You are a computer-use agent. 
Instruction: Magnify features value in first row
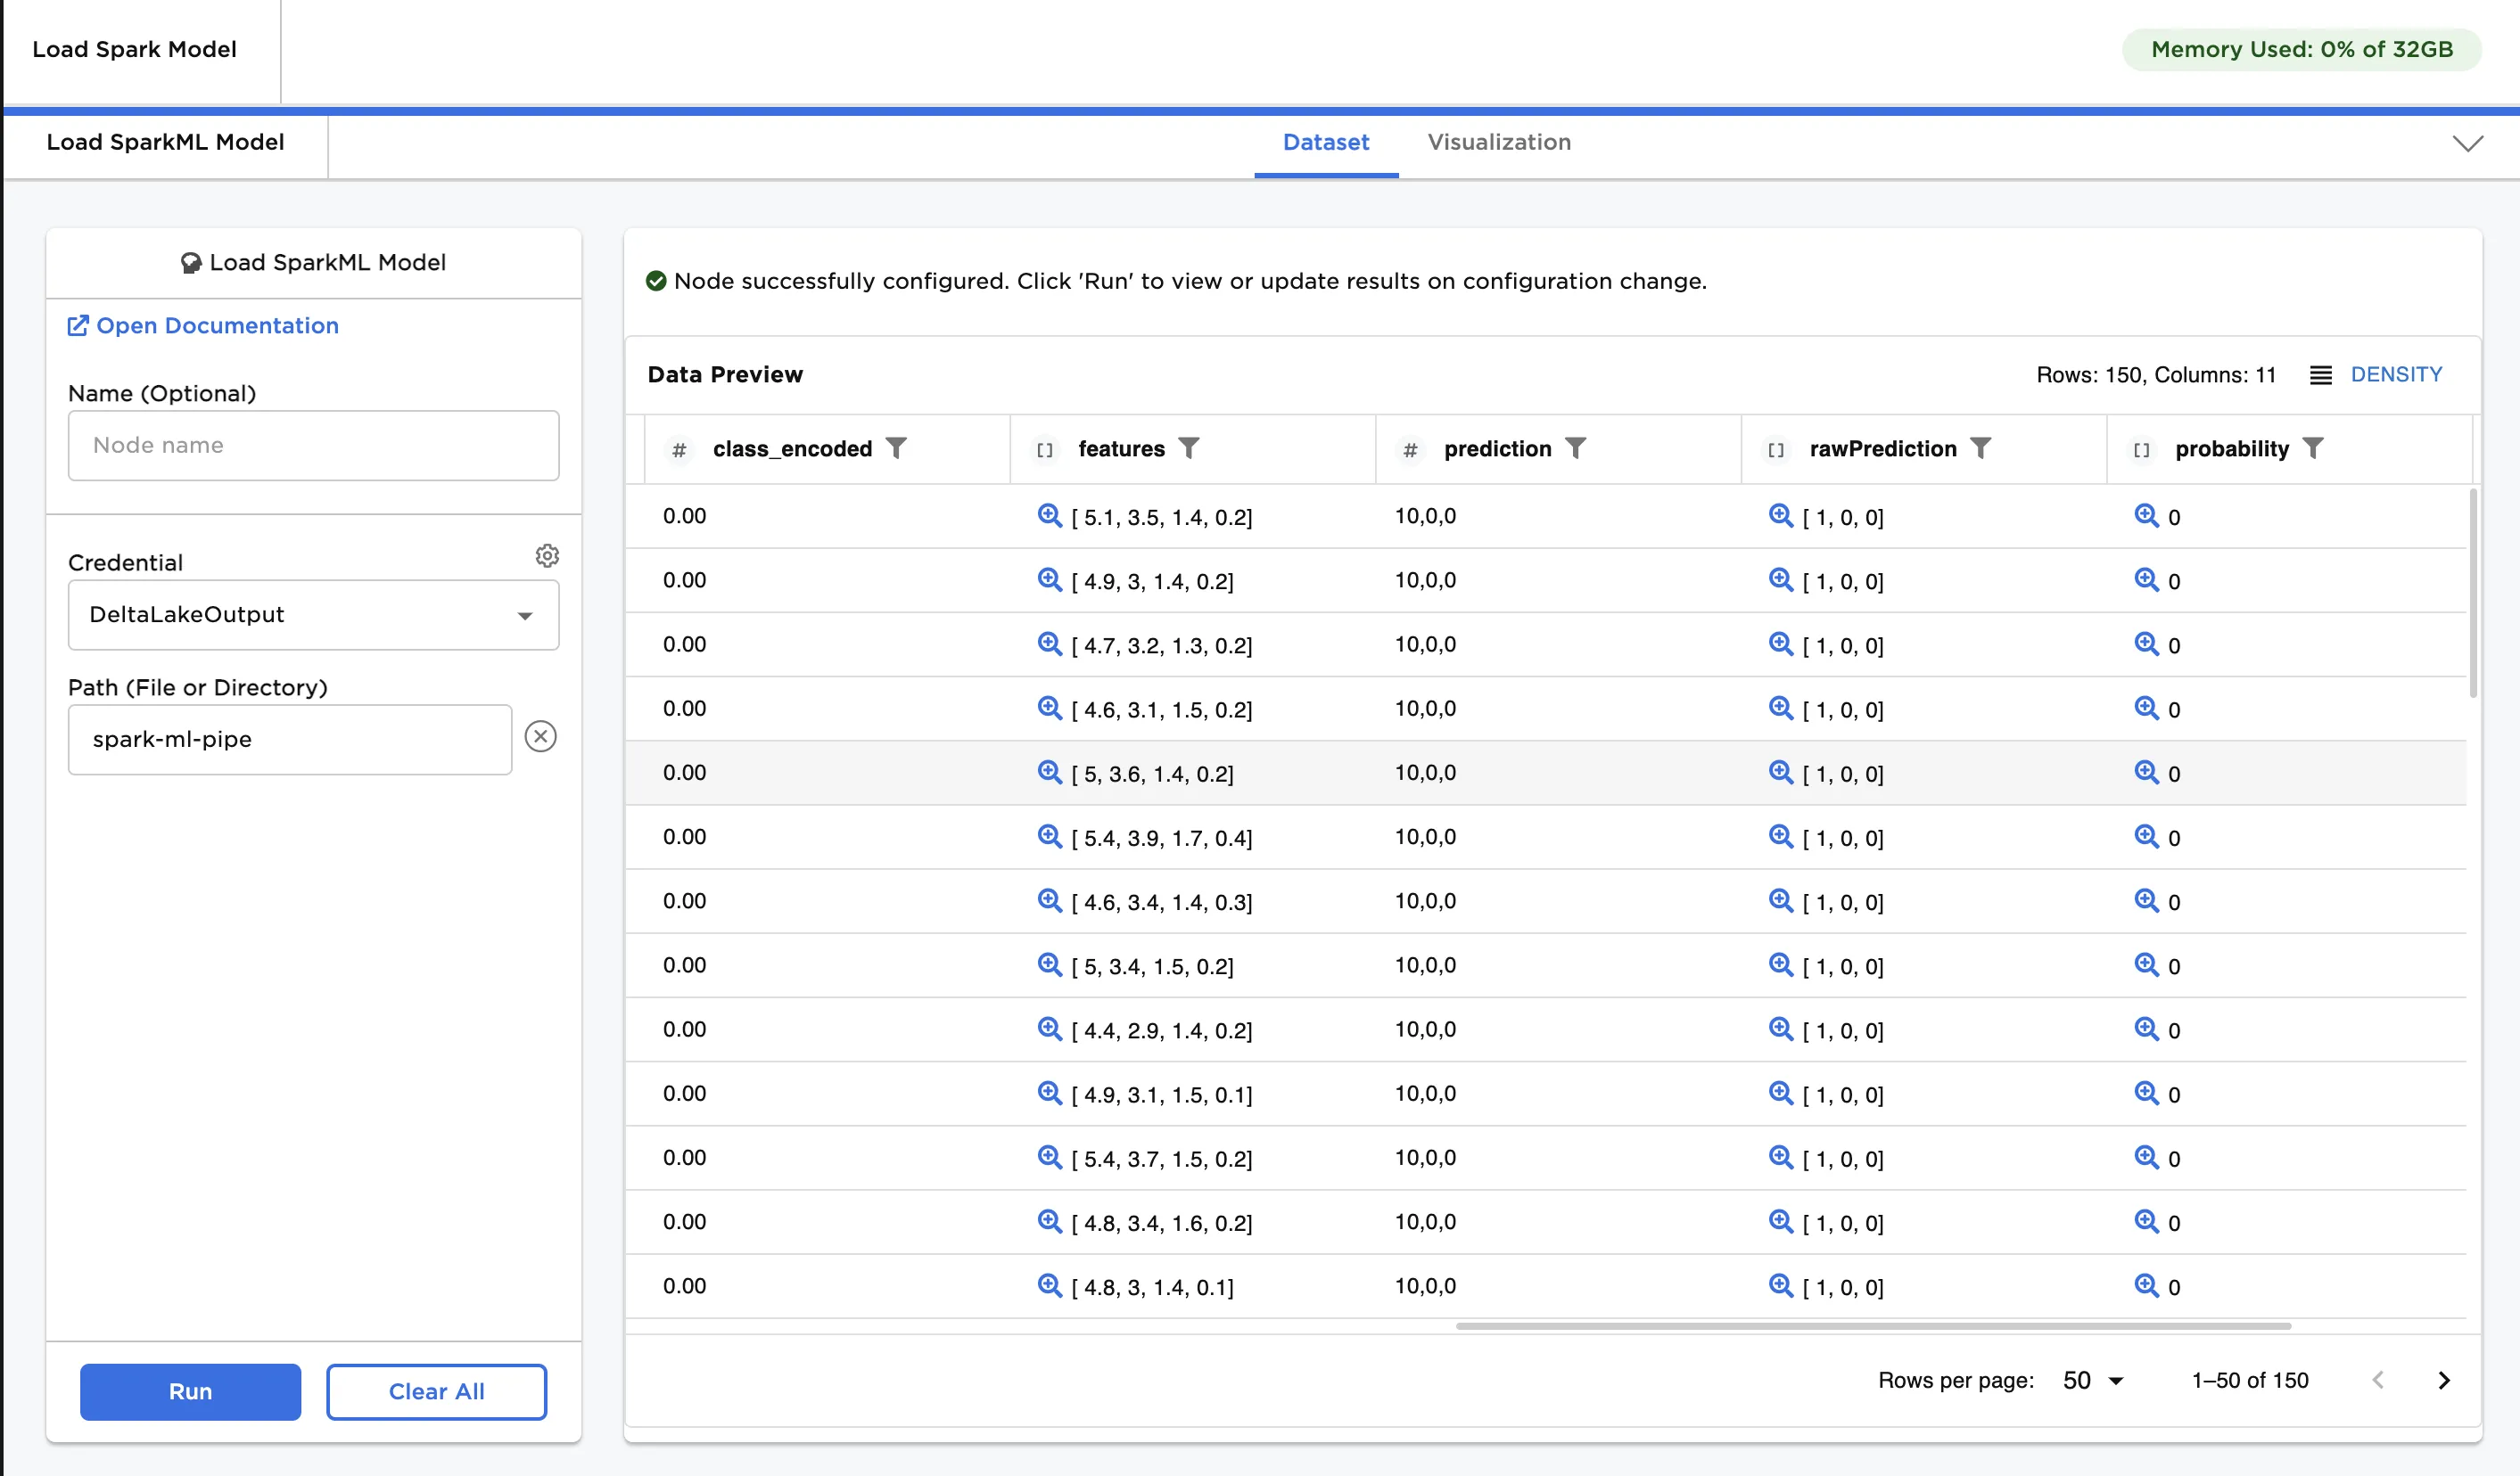click(1049, 516)
